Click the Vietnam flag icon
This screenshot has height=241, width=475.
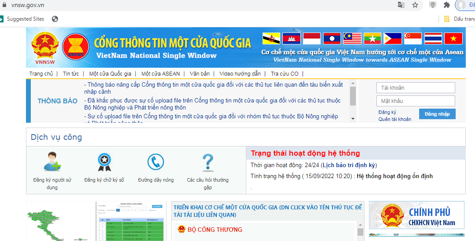click(453, 38)
